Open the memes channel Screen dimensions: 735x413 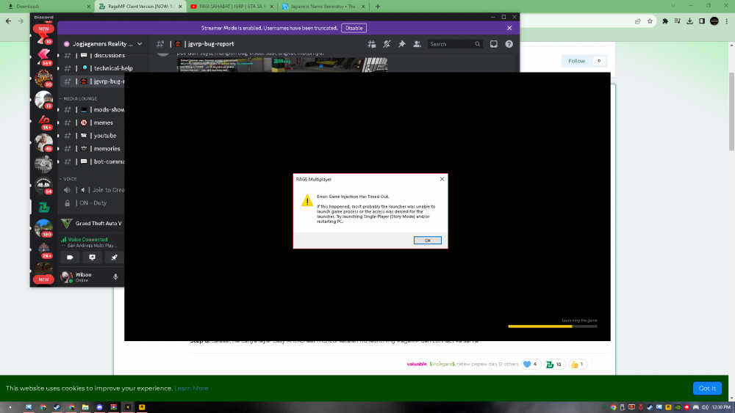(x=93, y=123)
